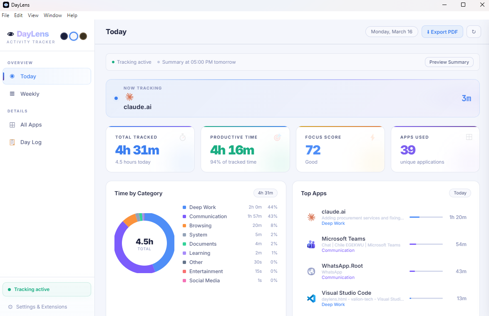
Task: Select the Deep Work category legend row
Action: click(x=230, y=207)
